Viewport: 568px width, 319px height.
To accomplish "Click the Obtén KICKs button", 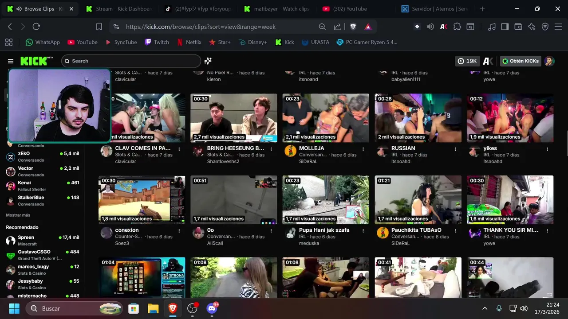I will [x=521, y=61].
